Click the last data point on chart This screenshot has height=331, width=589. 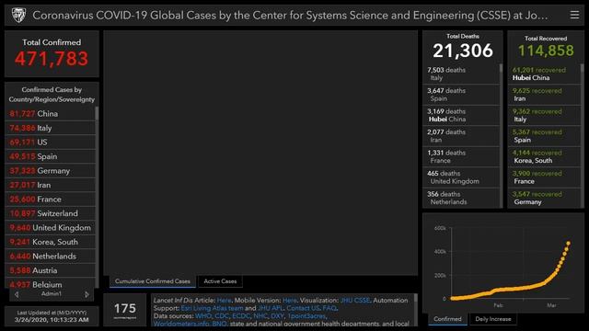pyautogui.click(x=569, y=244)
